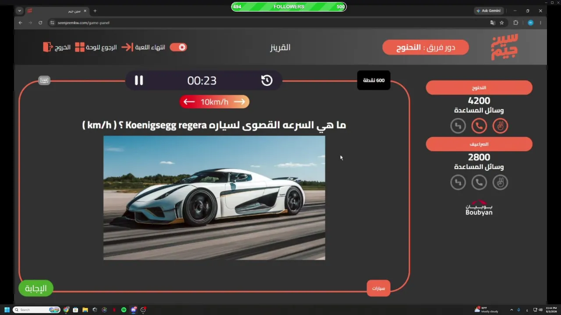Open Microsoft Store from the taskbar

pos(75,310)
